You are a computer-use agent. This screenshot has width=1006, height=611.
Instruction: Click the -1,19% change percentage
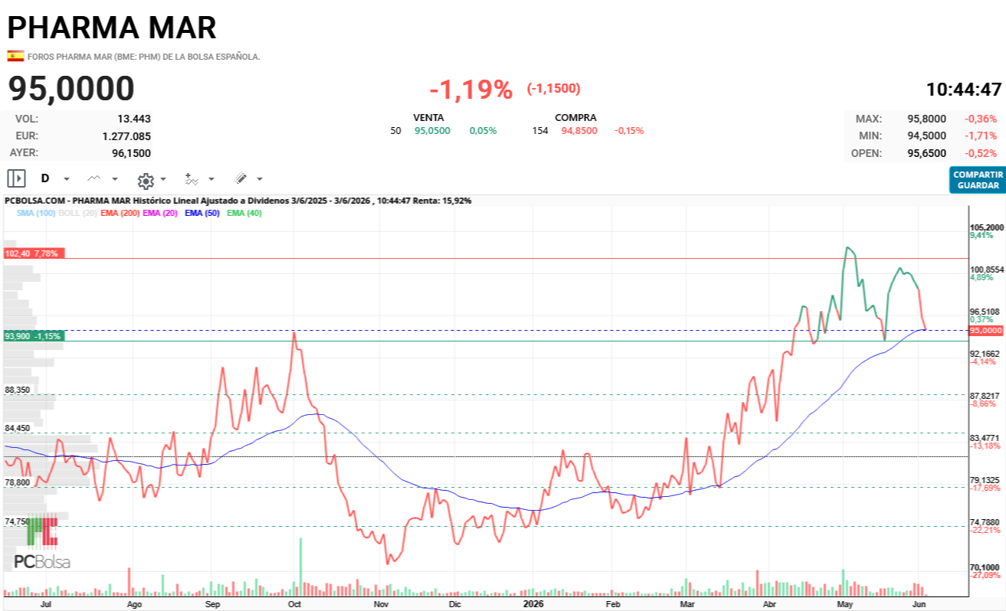470,90
